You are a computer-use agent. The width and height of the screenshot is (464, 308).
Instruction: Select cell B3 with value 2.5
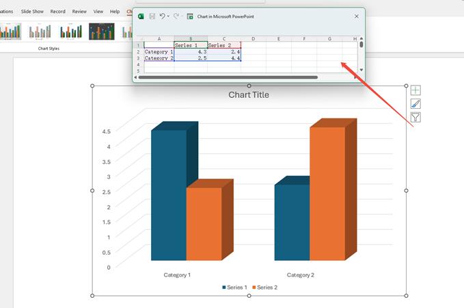point(191,58)
